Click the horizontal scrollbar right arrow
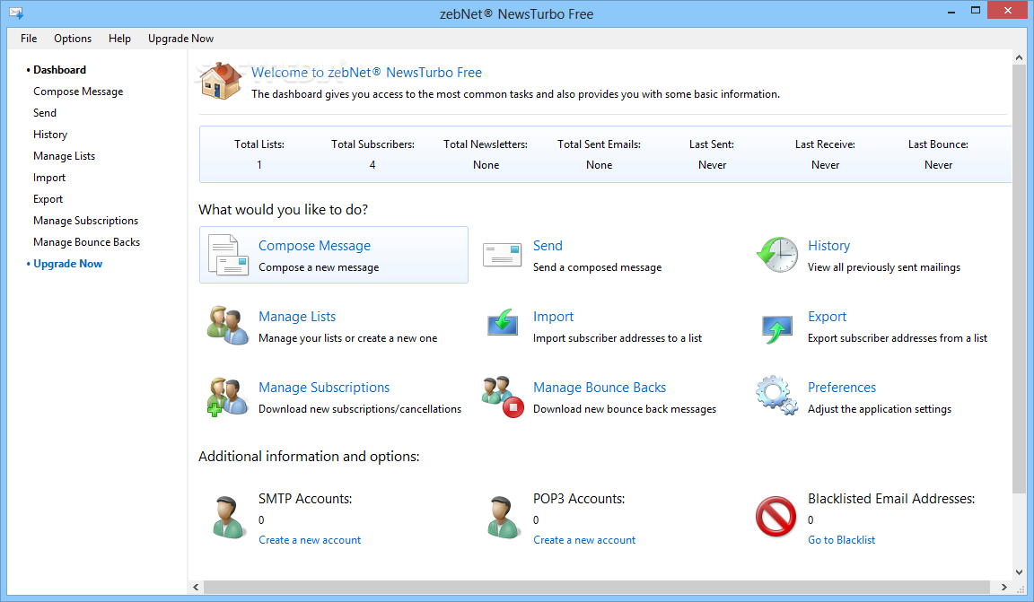1034x602 pixels. pos(1003,587)
